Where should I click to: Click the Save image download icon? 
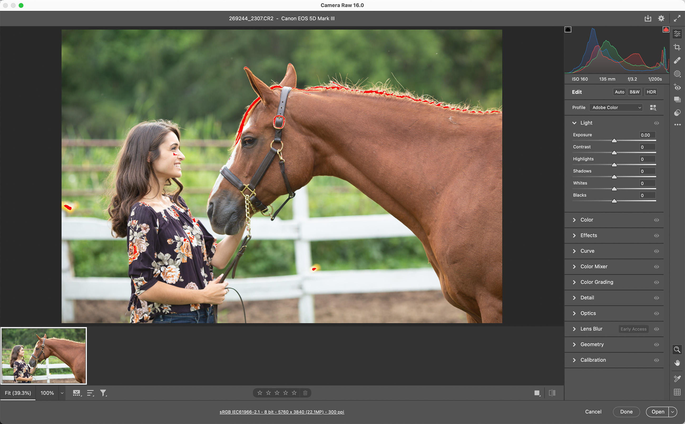coord(648,18)
